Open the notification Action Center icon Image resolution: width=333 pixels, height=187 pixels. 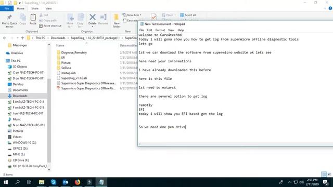point(326,182)
